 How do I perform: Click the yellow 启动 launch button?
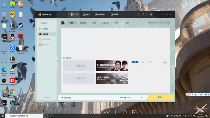[160, 97]
